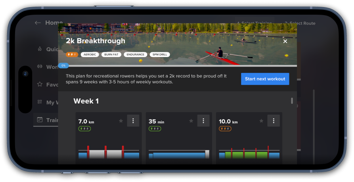
Task: Click the Favorites star icon in sidebar
Action: (40, 84)
